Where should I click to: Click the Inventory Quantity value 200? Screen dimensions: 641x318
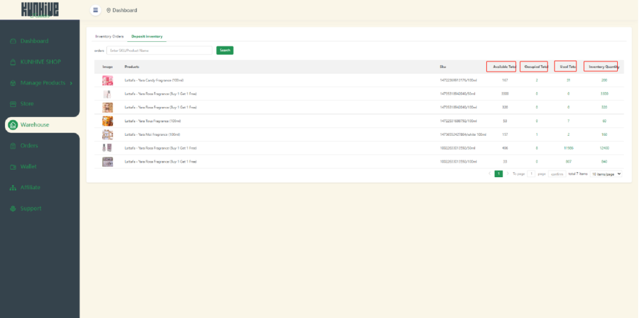point(604,81)
